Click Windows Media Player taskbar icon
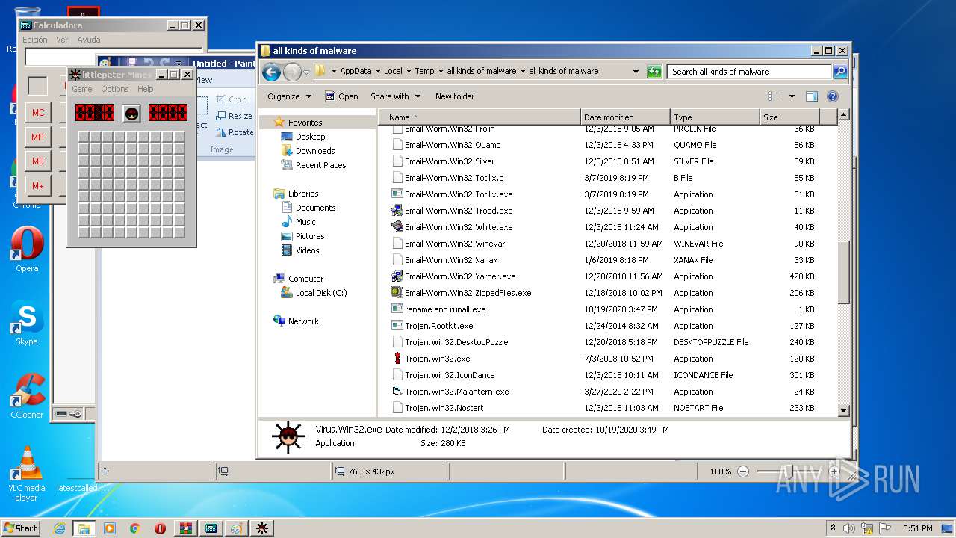Viewport: 956px width, 538px height. coord(110,528)
